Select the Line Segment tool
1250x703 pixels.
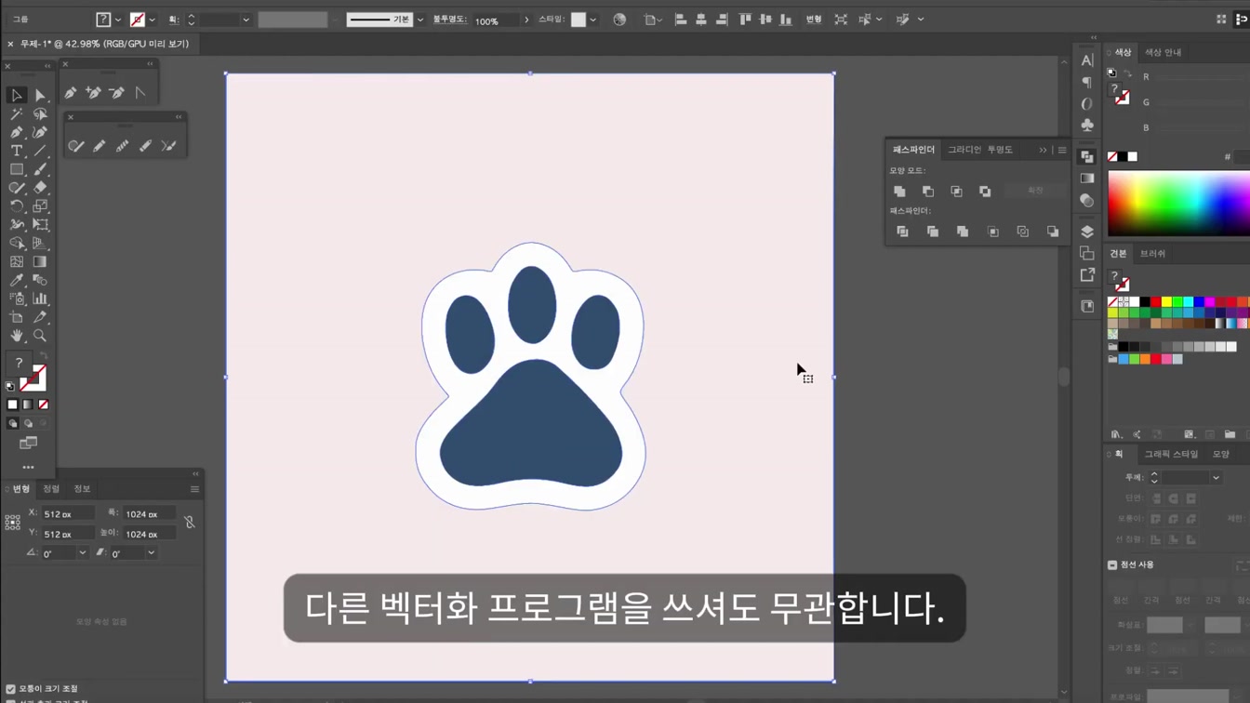(40, 151)
